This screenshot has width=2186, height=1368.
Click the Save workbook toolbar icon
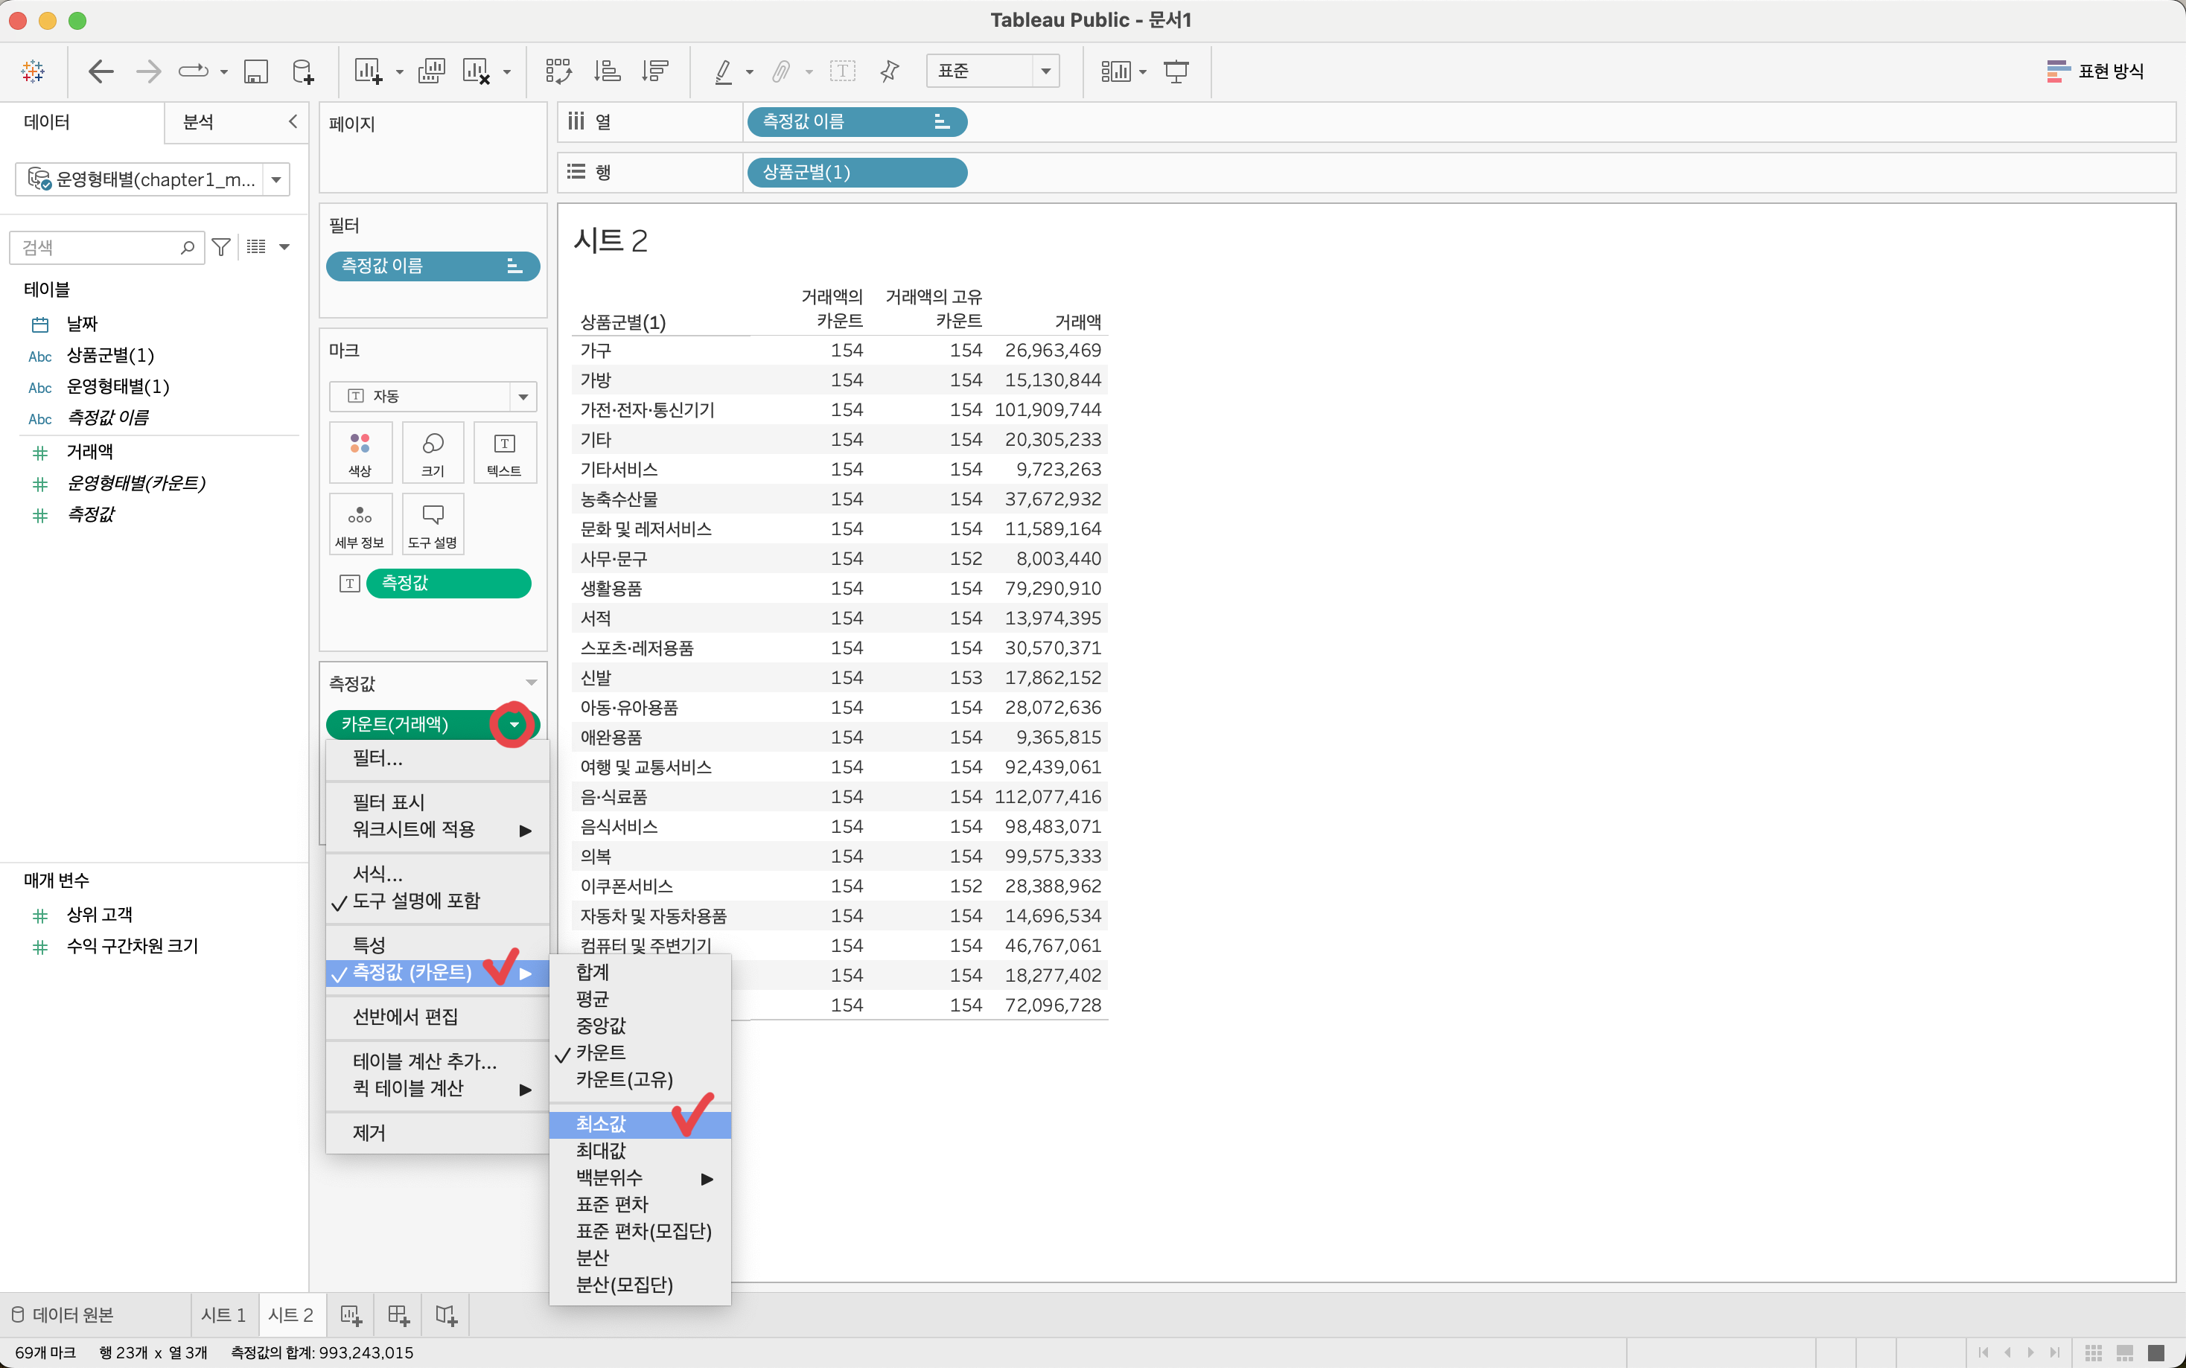tap(256, 71)
